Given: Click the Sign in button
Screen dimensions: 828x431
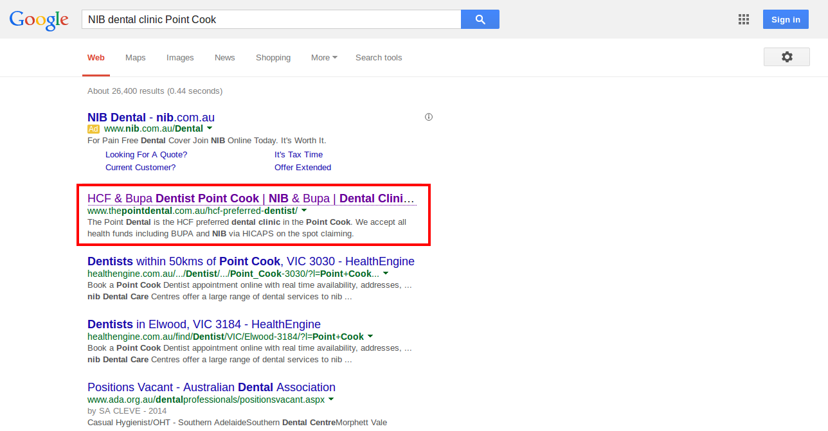Looking at the screenshot, I should (786, 19).
